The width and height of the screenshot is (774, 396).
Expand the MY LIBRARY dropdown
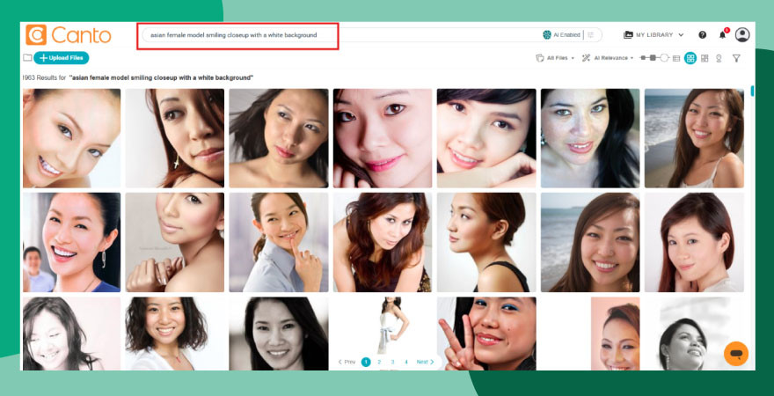[681, 35]
